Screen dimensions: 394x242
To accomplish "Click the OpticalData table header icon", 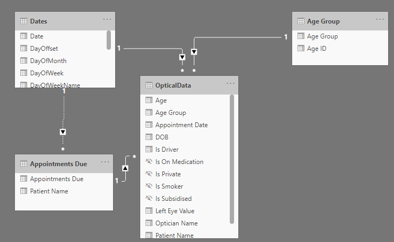I will [x=149, y=85].
